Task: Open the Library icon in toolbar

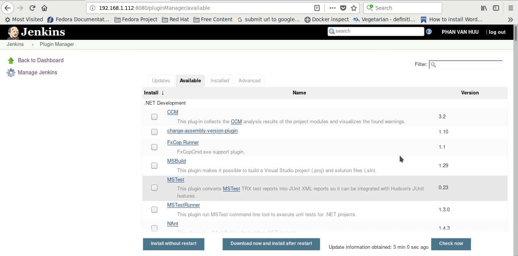Action: click(484, 8)
